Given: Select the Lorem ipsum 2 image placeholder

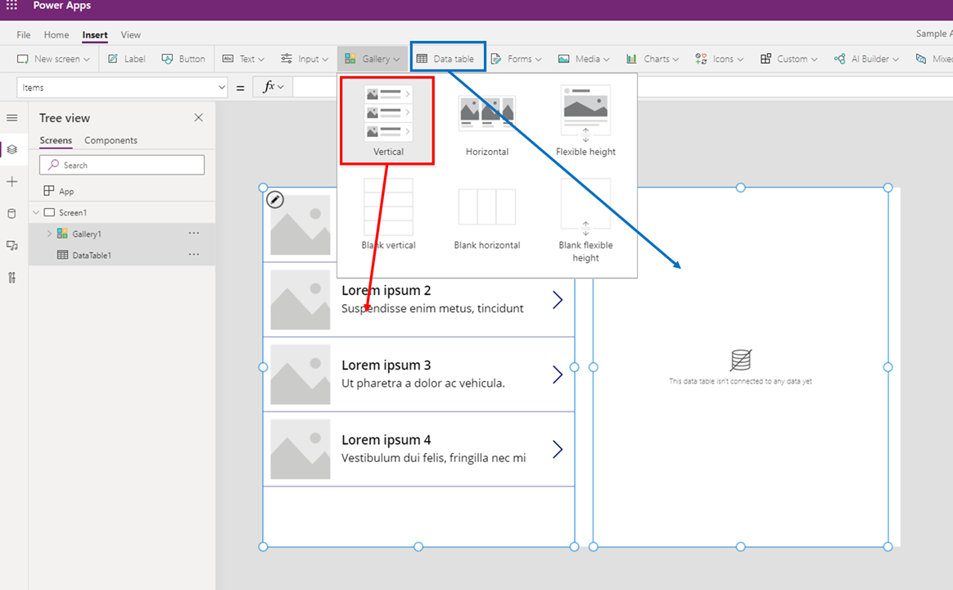Looking at the screenshot, I should [x=300, y=300].
